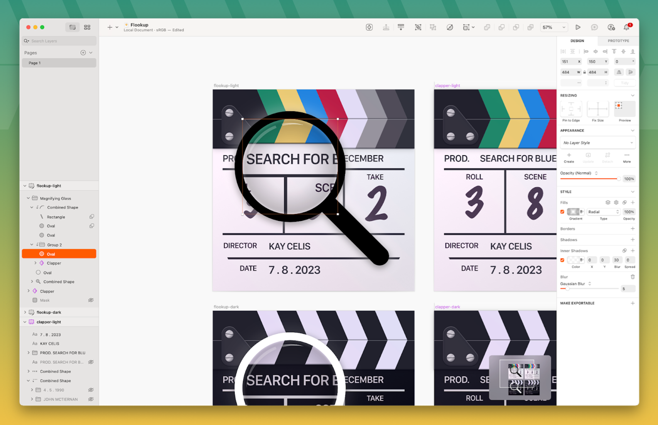The width and height of the screenshot is (658, 425).
Task: Select the Magnifying Glass group layer
Action: pos(55,198)
